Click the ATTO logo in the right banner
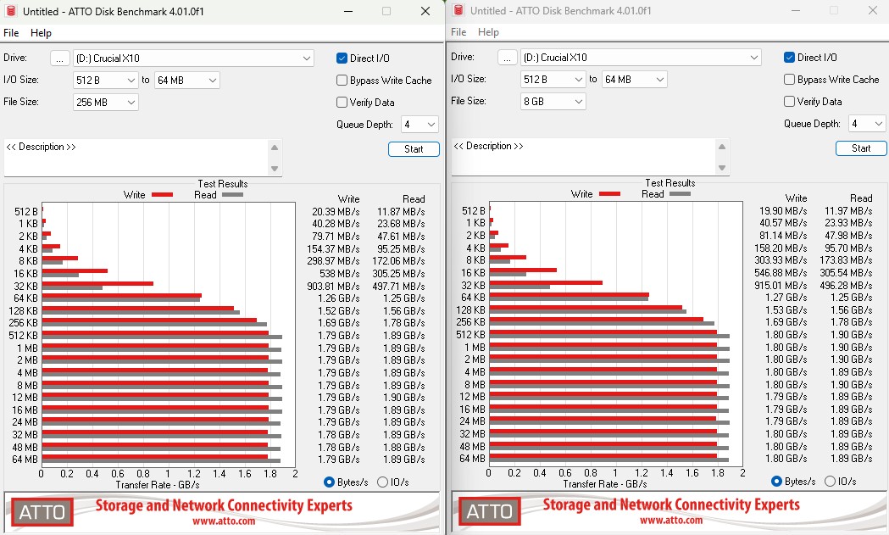Viewport: 889px width, 535px height. coord(489,512)
